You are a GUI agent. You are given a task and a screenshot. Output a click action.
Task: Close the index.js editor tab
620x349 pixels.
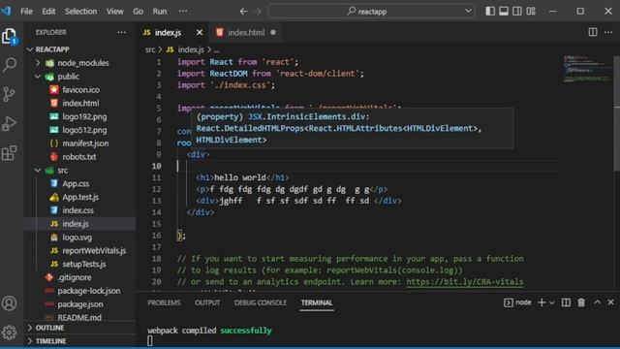pos(200,32)
